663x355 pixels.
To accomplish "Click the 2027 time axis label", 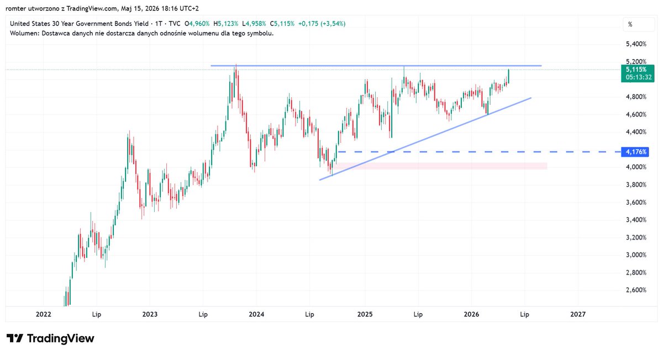I will pyautogui.click(x=578, y=314).
